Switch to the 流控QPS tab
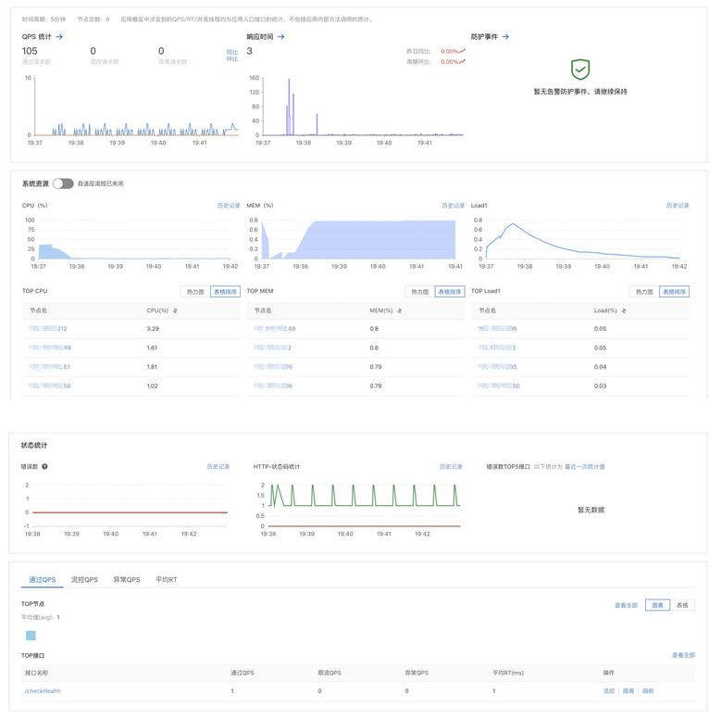This screenshot has height=720, width=722. coord(84,579)
